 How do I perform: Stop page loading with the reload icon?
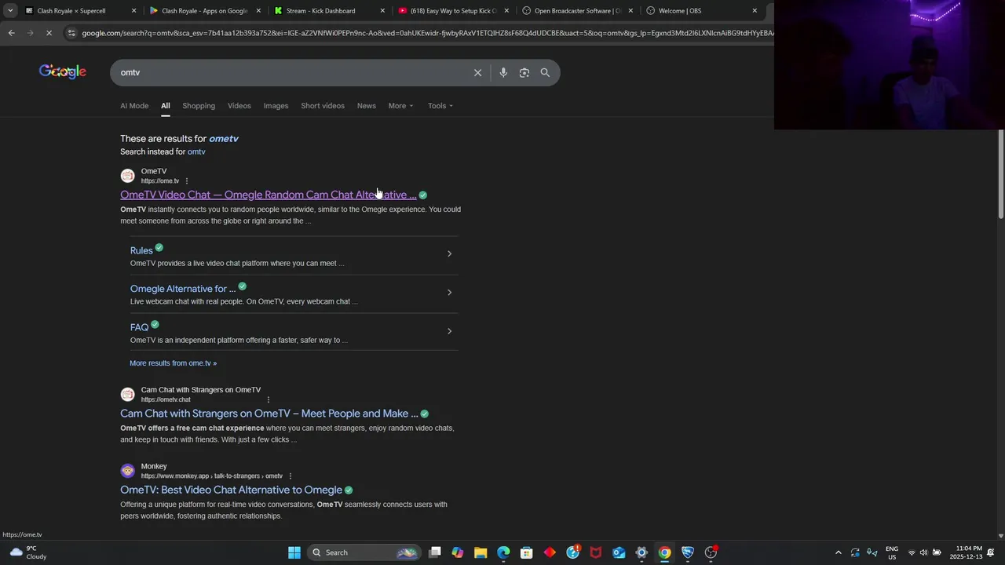coord(49,33)
